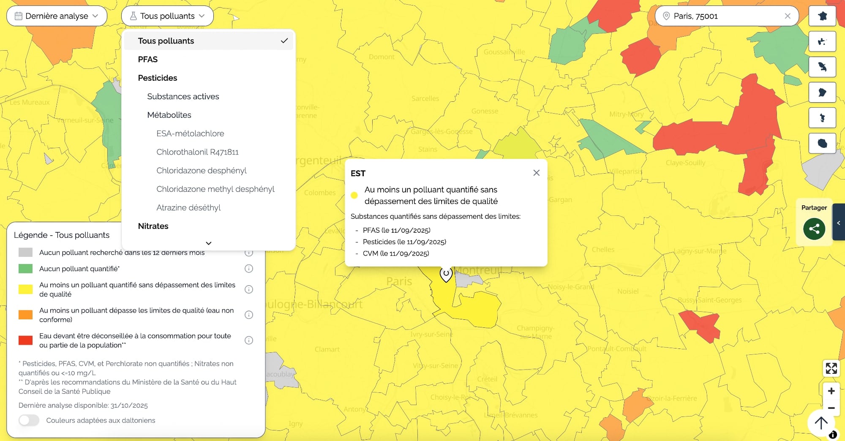Select the metropolitan France map icon
The image size is (845, 441).
click(822, 16)
